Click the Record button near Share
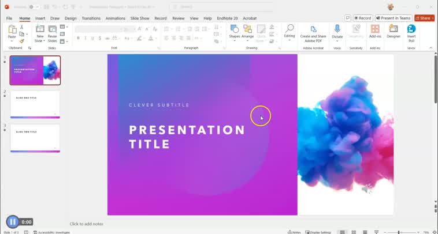This screenshot has width=438, height=234. tap(363, 18)
